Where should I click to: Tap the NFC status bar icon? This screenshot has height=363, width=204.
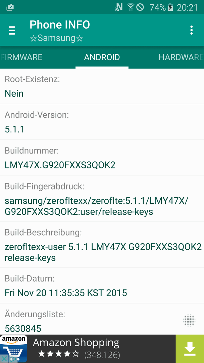pos(119,7)
